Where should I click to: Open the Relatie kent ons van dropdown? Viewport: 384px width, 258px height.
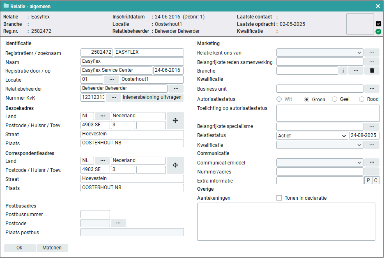pos(320,53)
